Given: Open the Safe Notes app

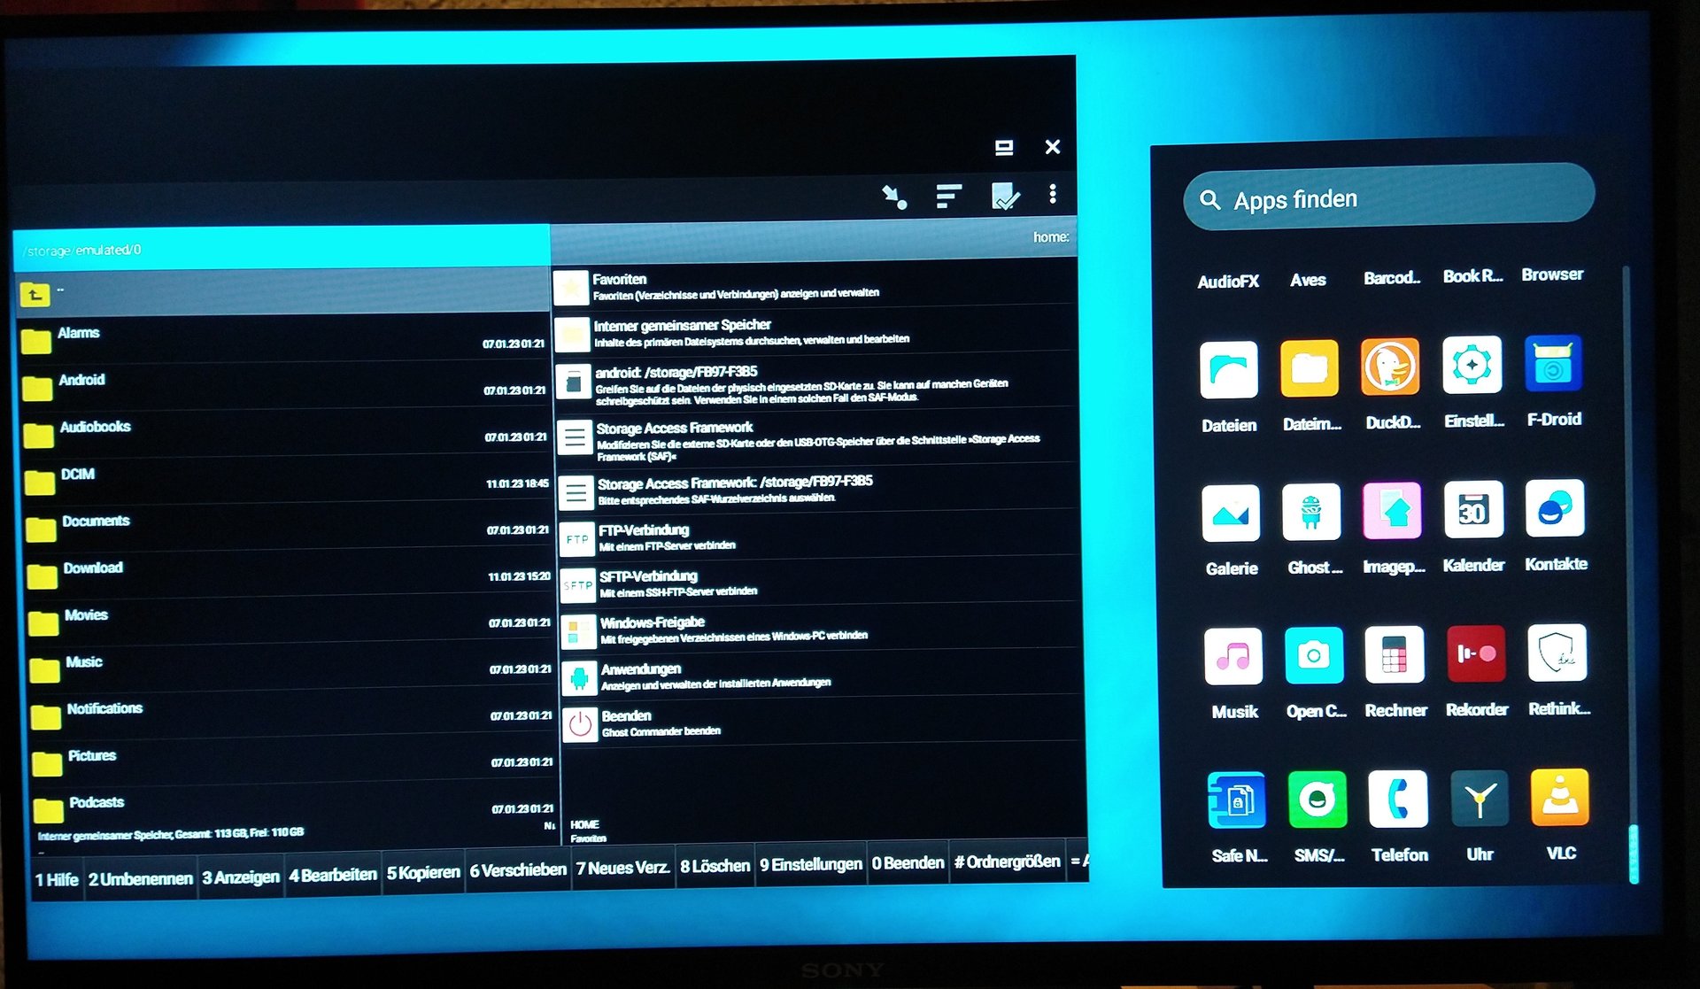Looking at the screenshot, I should 1237,800.
